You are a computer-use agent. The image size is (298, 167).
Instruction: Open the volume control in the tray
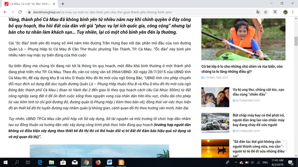coord(252,162)
